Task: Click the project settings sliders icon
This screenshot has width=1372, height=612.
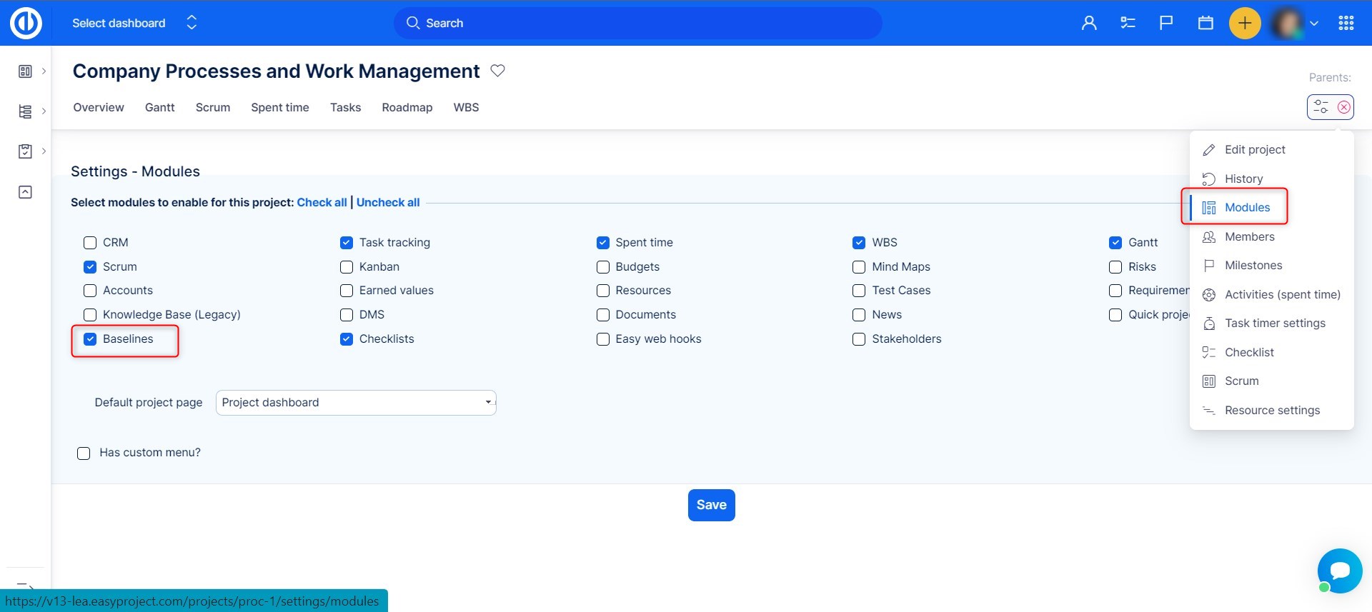Action: tap(1321, 107)
